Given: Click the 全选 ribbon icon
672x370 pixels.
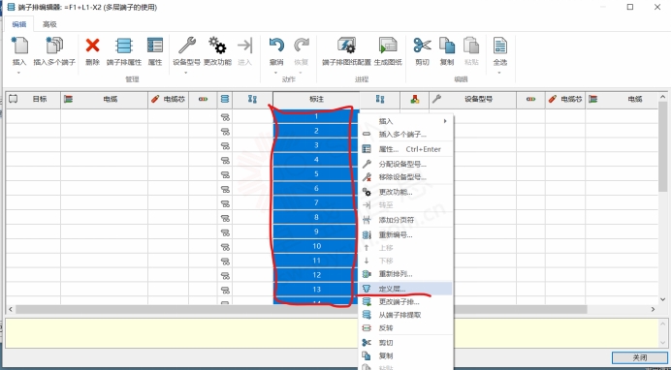Looking at the screenshot, I should [500, 46].
